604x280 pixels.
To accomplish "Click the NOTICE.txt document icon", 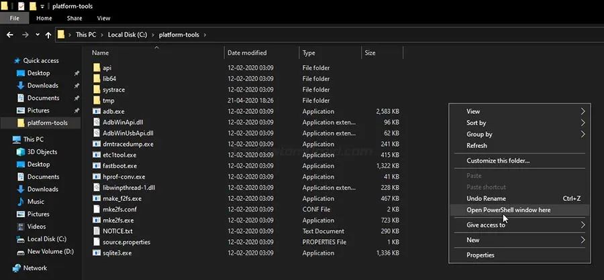I will pos(96,231).
